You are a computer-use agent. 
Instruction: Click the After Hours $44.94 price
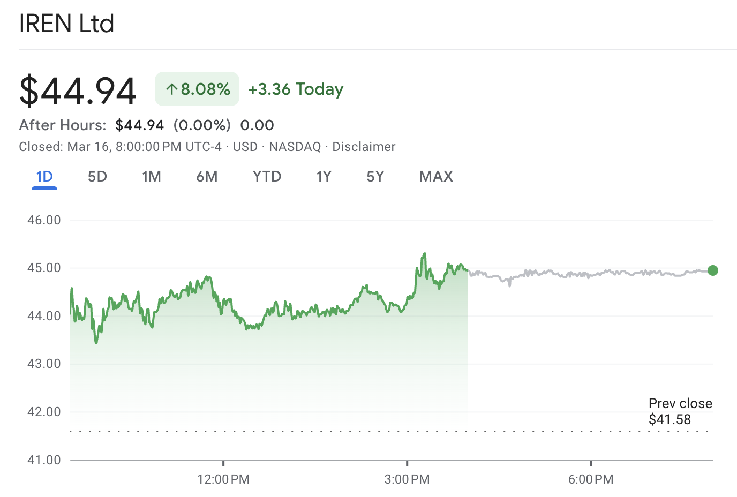140,125
